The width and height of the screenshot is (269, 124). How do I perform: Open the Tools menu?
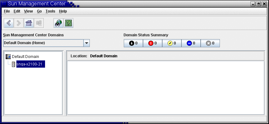pos(50,11)
